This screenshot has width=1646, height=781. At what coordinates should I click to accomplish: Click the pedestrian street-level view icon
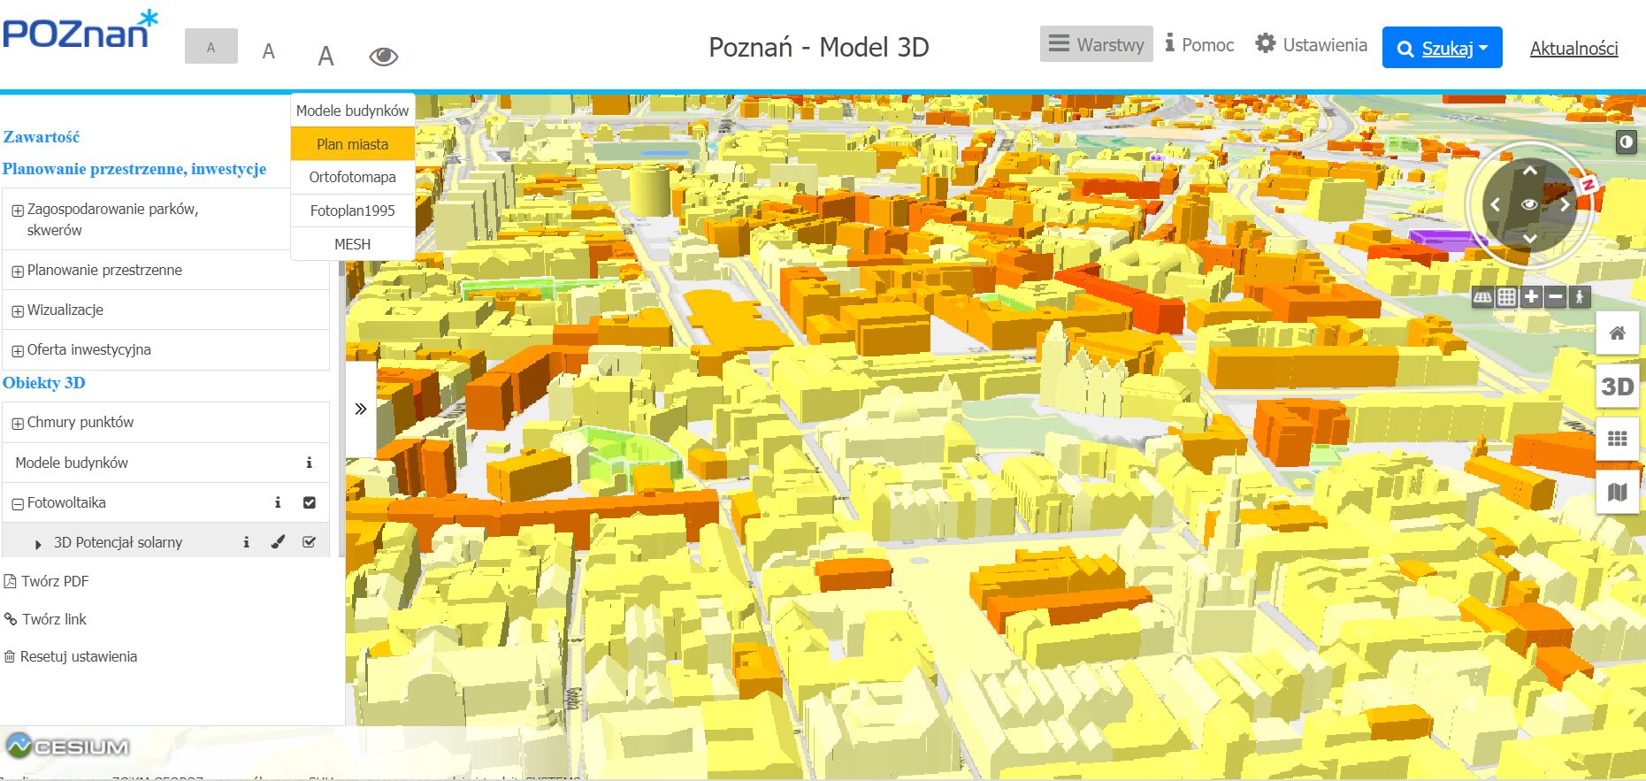coord(1580,297)
